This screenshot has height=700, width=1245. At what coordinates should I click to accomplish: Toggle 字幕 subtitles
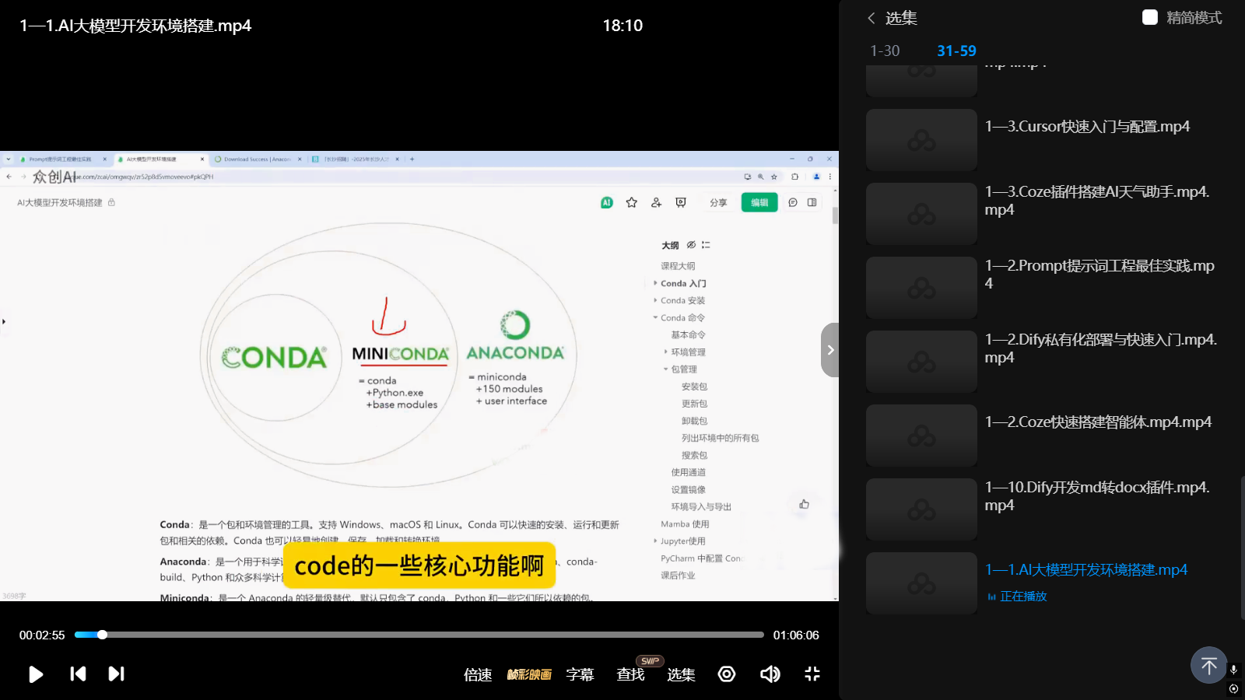[580, 675]
